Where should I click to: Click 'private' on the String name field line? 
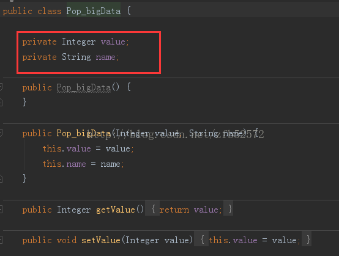tap(39, 57)
